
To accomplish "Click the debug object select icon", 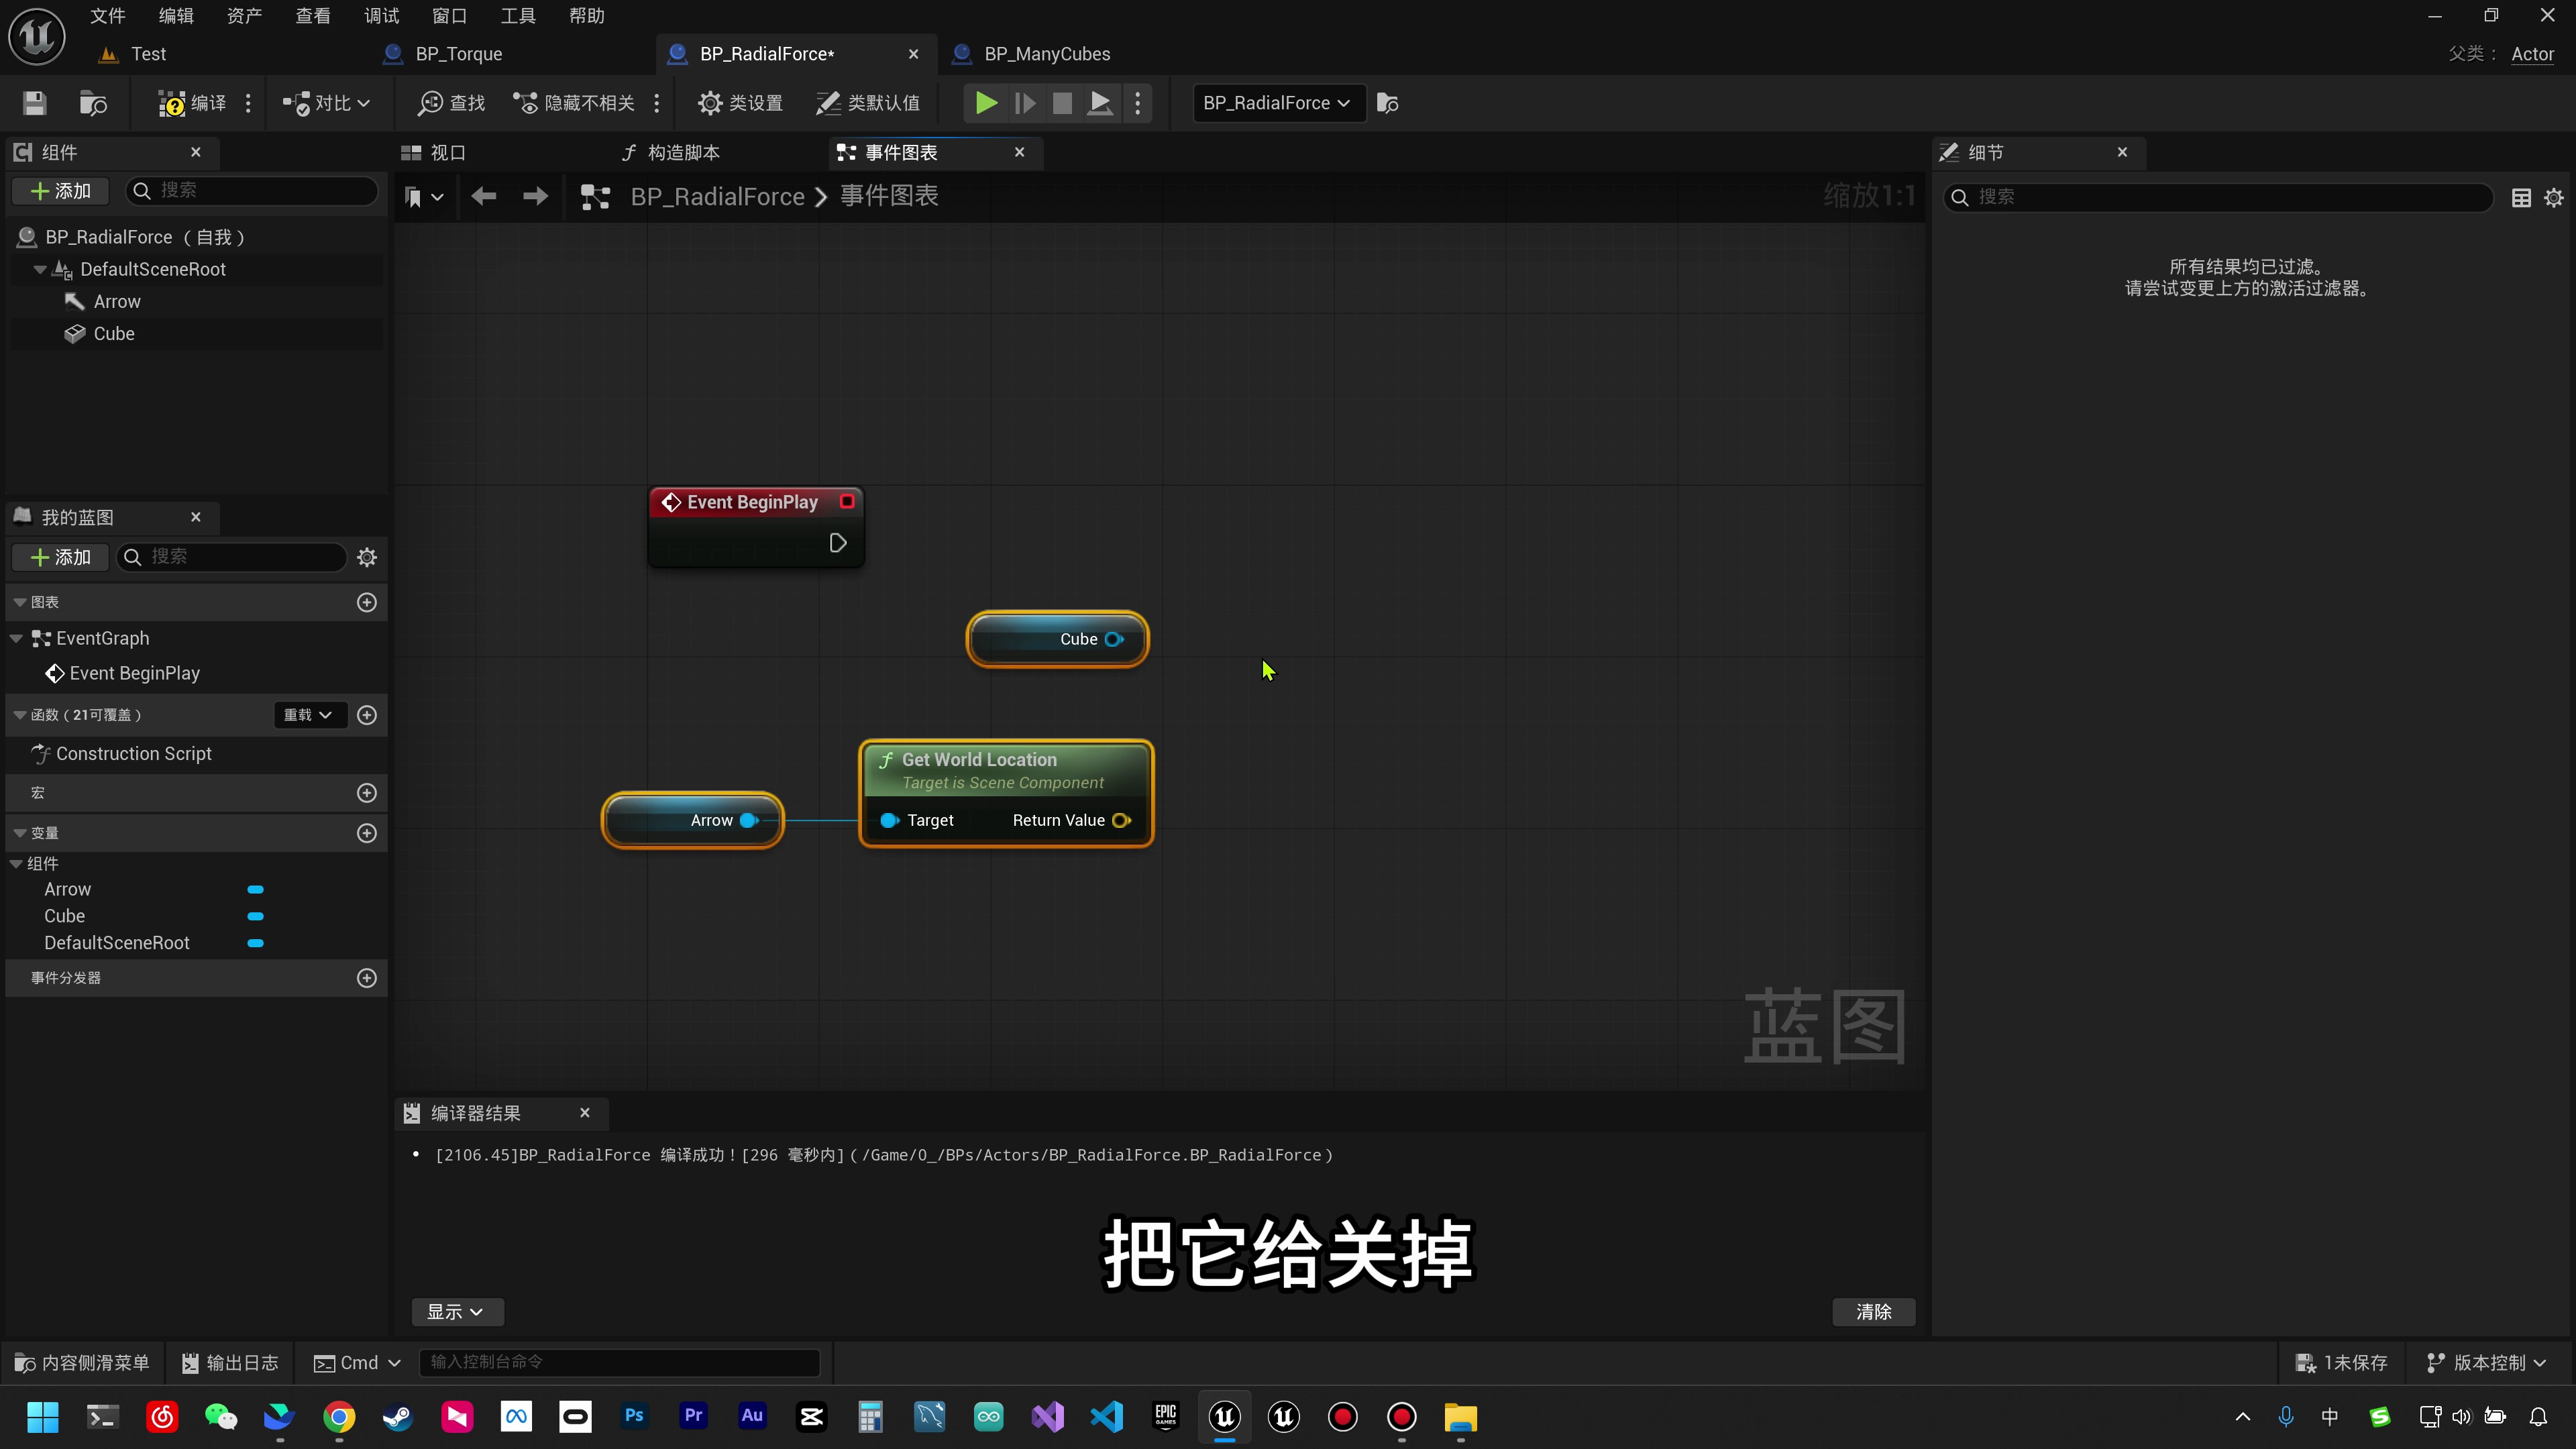I will pyautogui.click(x=1388, y=103).
